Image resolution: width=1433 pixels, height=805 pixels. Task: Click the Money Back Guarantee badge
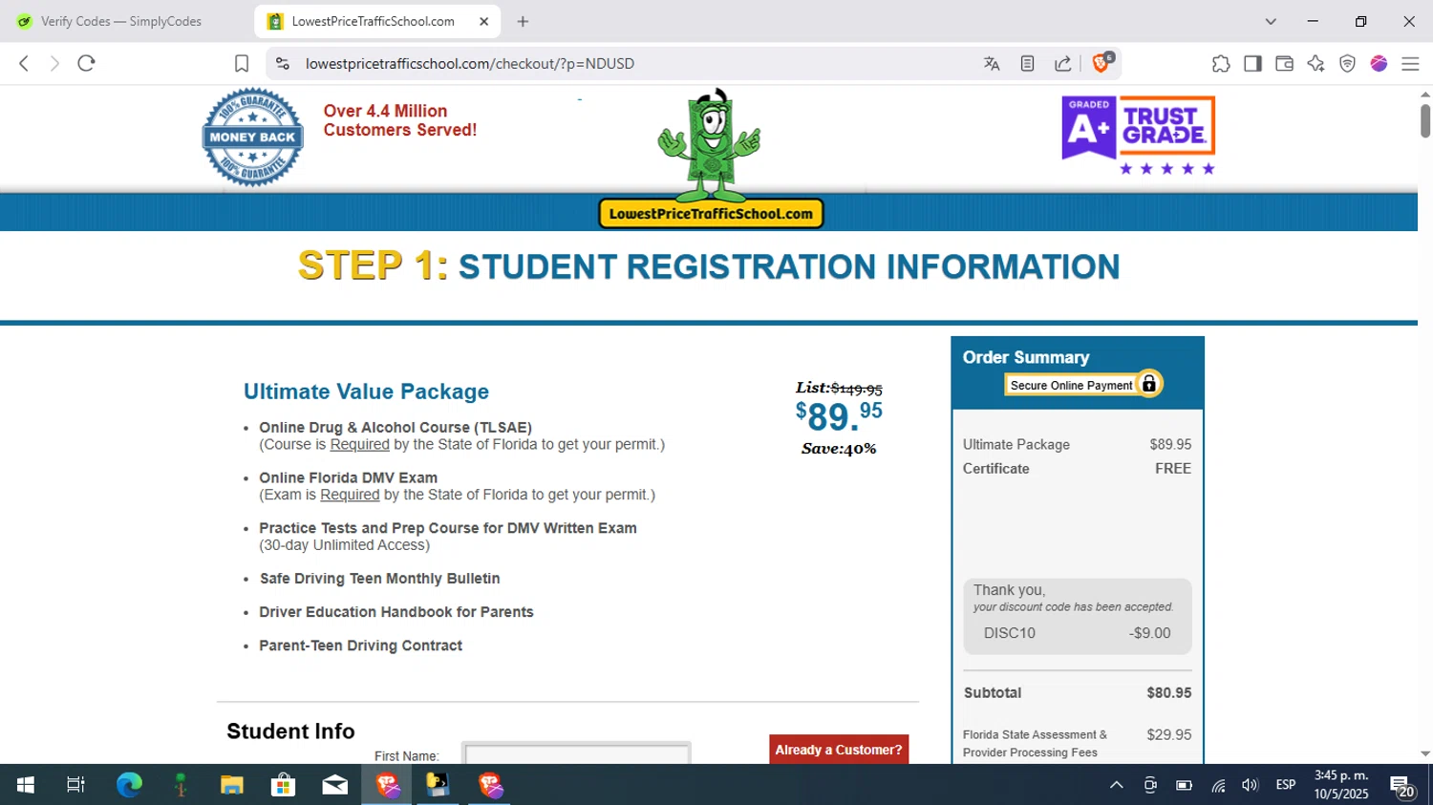click(x=252, y=138)
